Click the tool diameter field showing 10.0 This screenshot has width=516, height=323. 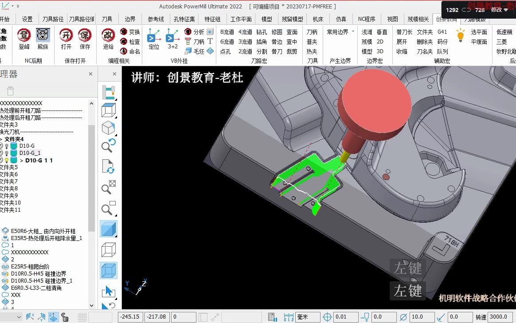(422, 317)
